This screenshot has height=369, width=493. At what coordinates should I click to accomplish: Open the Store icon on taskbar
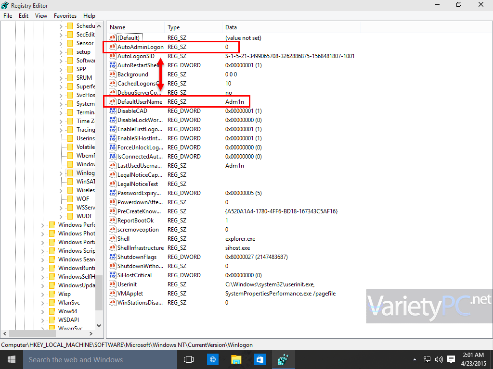[x=259, y=359]
